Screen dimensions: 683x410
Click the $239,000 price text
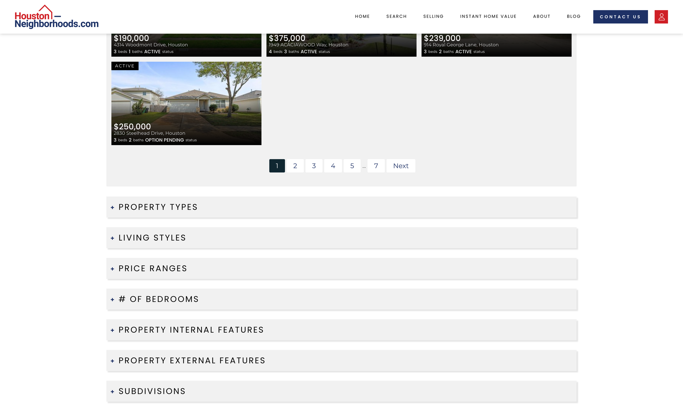click(442, 38)
